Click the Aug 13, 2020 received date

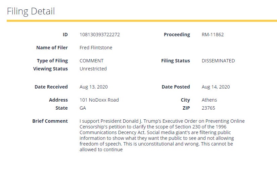click(x=93, y=87)
